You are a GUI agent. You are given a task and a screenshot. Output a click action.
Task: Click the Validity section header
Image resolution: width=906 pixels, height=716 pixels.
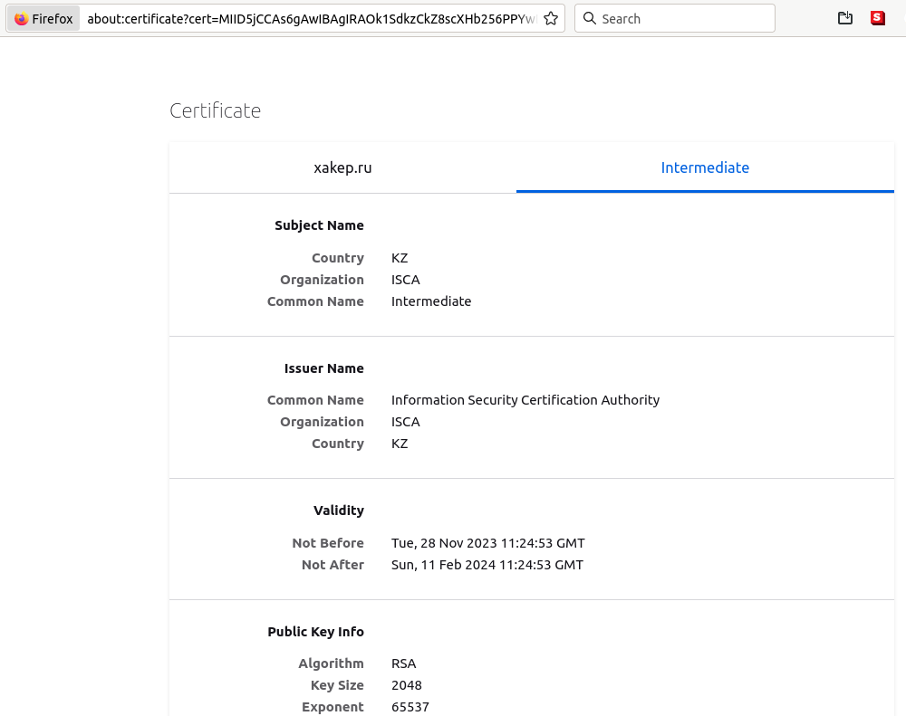tap(338, 511)
